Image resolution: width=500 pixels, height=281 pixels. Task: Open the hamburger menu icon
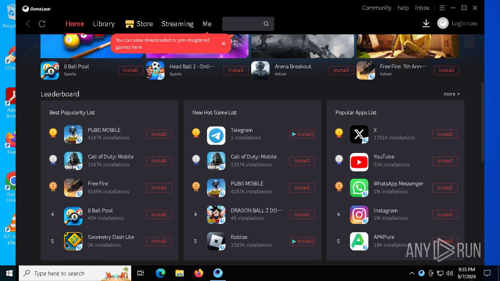coord(442,8)
